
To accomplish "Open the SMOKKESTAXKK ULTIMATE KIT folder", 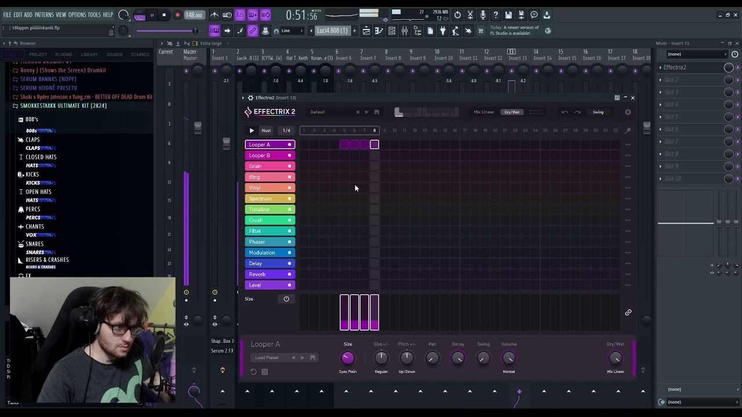I will 63,106.
